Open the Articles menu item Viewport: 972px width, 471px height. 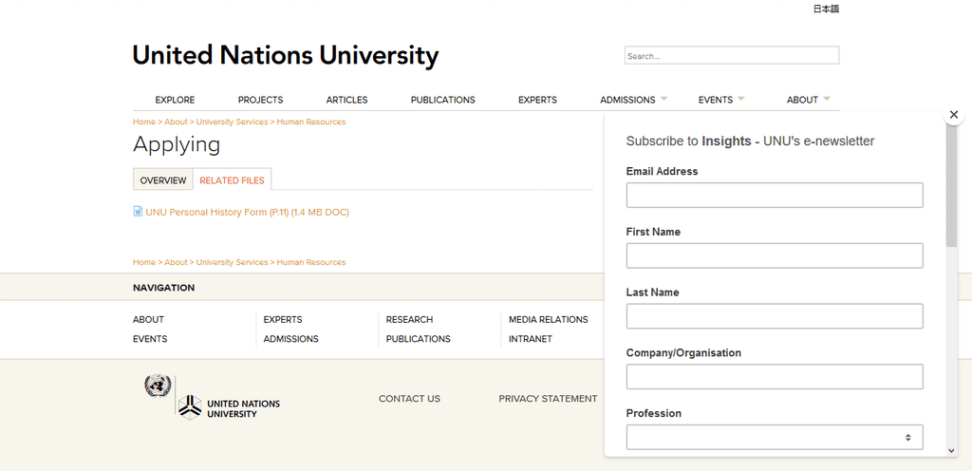pos(346,100)
